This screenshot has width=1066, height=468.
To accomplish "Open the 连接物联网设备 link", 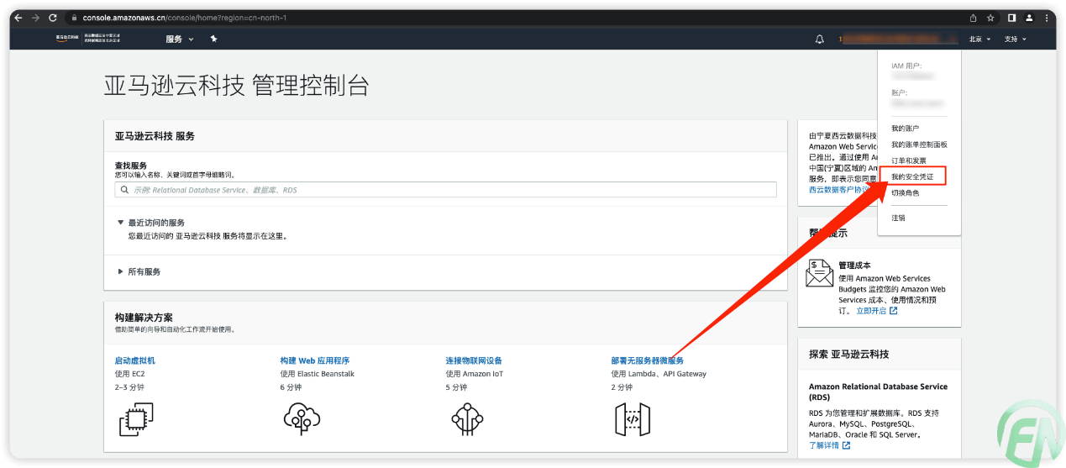I will (474, 360).
